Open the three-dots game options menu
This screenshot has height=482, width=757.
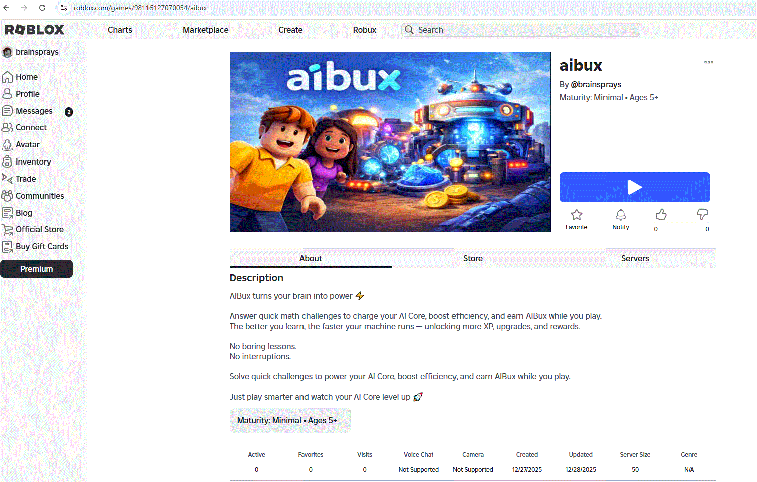click(x=709, y=62)
